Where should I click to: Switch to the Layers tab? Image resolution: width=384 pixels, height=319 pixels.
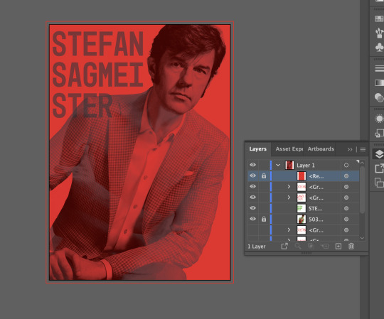pos(258,149)
